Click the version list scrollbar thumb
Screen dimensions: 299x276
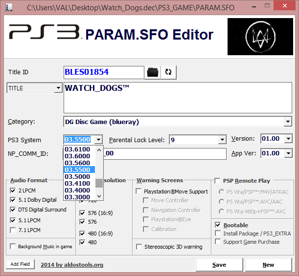click(99, 183)
